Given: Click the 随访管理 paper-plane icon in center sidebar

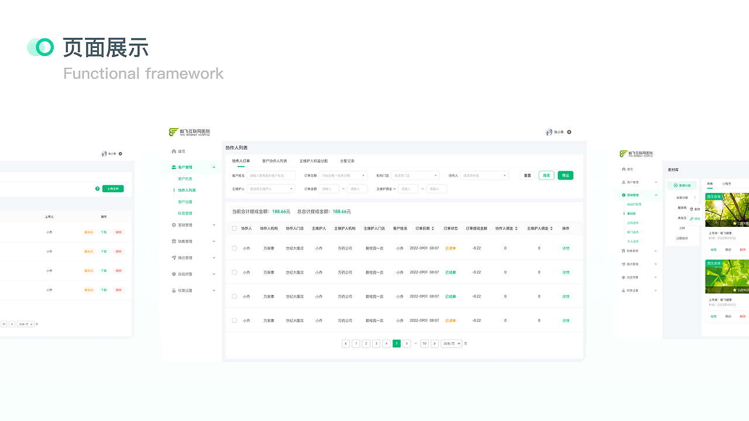Looking at the screenshot, I should [174, 258].
